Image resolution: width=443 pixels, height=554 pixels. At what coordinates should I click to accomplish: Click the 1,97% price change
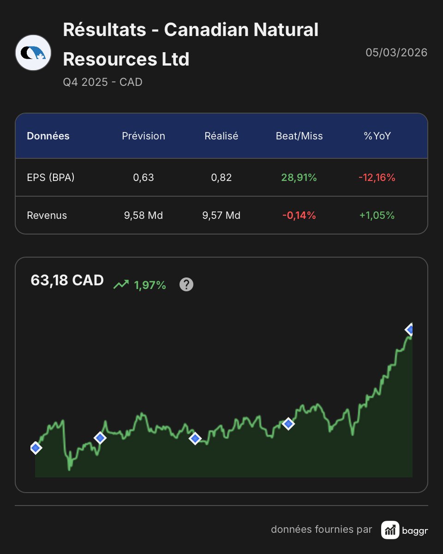point(150,285)
